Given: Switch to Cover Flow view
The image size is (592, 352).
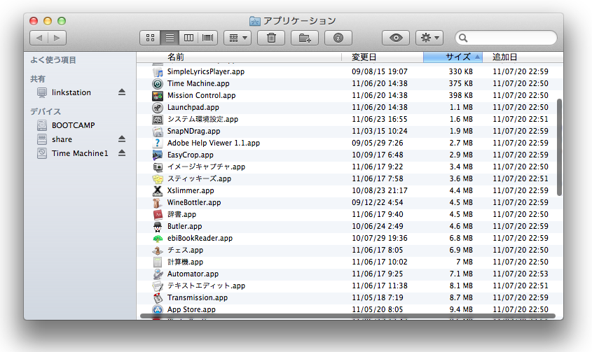Looking at the screenshot, I should (x=208, y=38).
